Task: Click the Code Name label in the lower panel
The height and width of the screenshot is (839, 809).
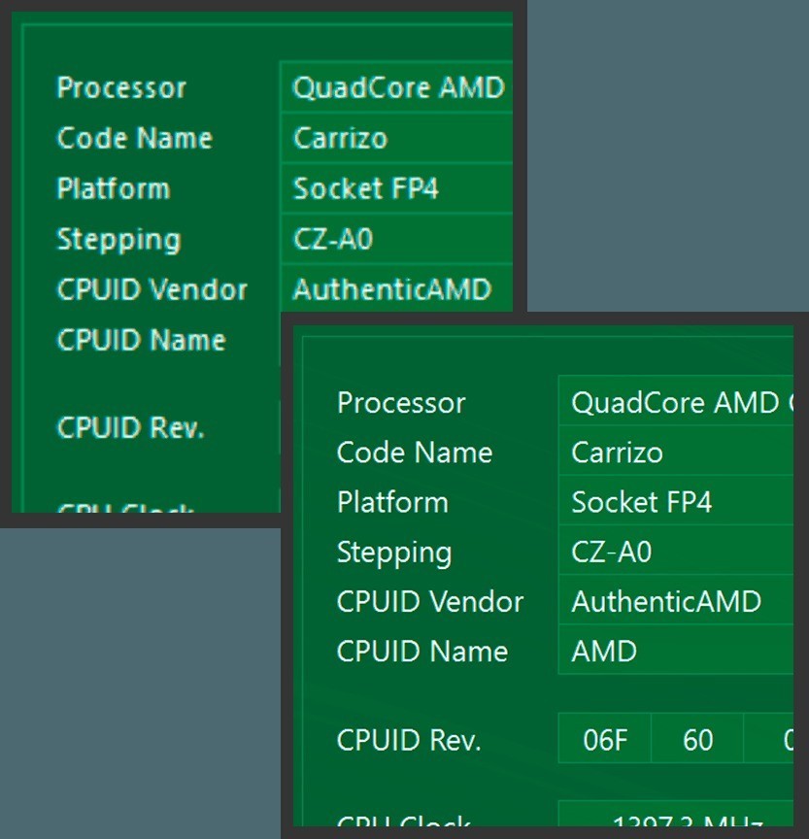Action: click(x=414, y=453)
